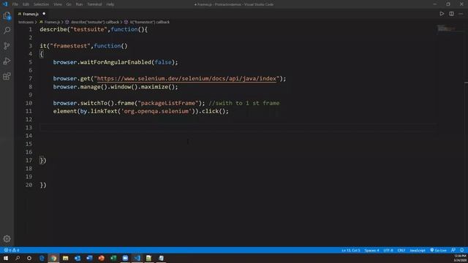
Task: Open the Search view in activity bar
Action: (7, 31)
